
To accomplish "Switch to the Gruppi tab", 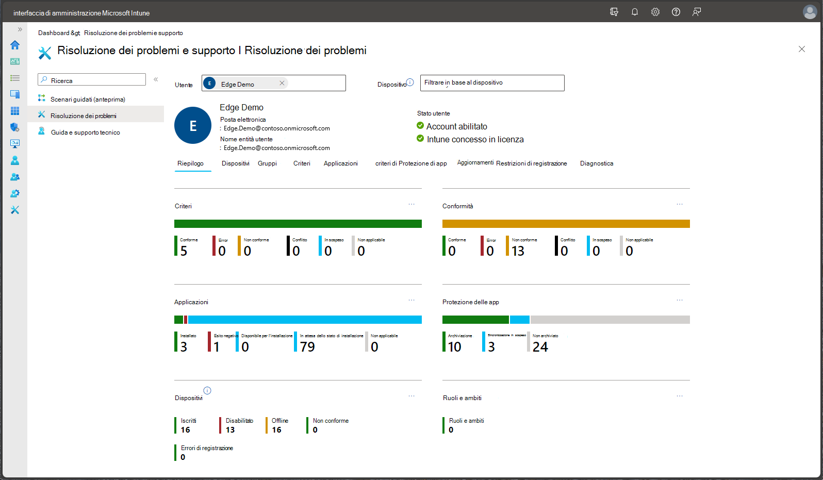I will click(267, 163).
